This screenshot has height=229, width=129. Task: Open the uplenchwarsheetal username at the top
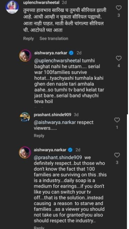click(41, 2)
